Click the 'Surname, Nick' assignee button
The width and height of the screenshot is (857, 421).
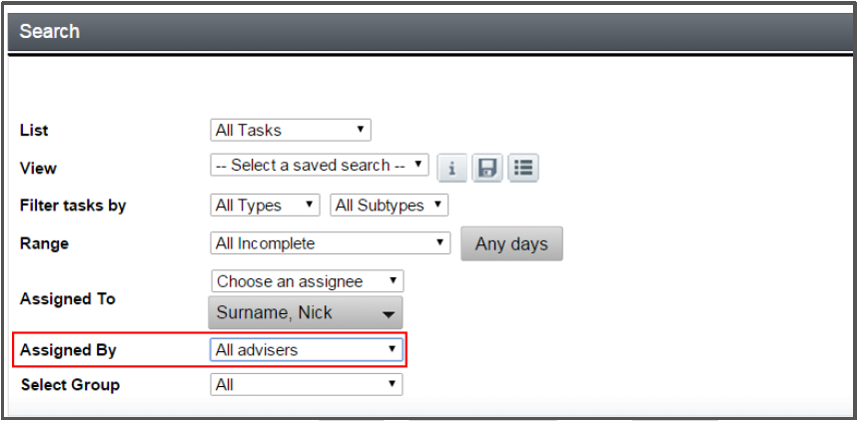[x=306, y=312]
